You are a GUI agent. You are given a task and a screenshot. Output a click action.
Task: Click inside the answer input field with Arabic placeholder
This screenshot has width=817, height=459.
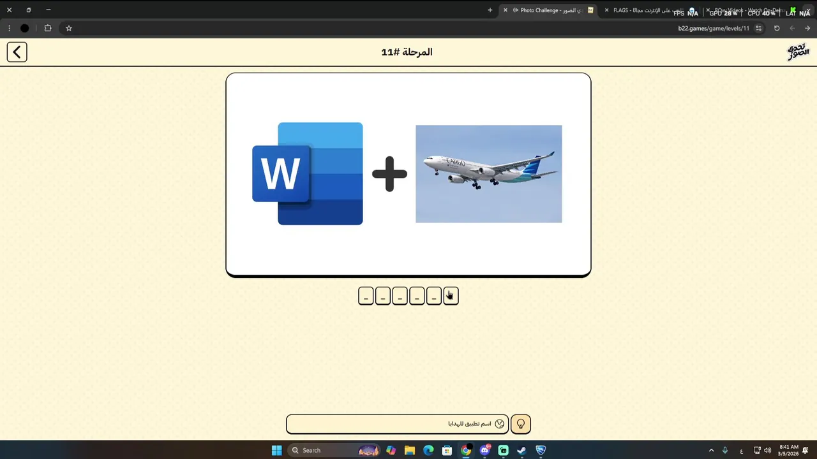pyautogui.click(x=397, y=424)
